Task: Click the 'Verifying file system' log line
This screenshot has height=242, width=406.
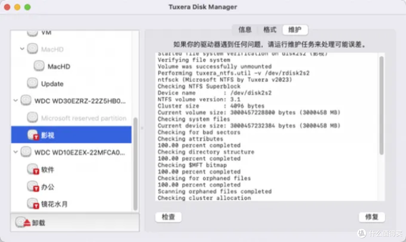Action: pyautogui.click(x=194, y=60)
